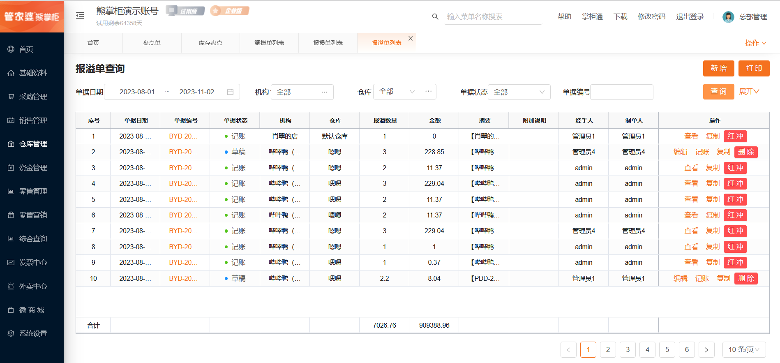Click 编辑 in row 10
The height and width of the screenshot is (363, 780).
tap(681, 278)
